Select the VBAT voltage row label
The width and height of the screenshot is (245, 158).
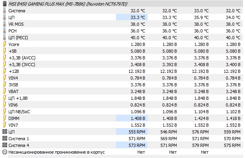coord(14,91)
